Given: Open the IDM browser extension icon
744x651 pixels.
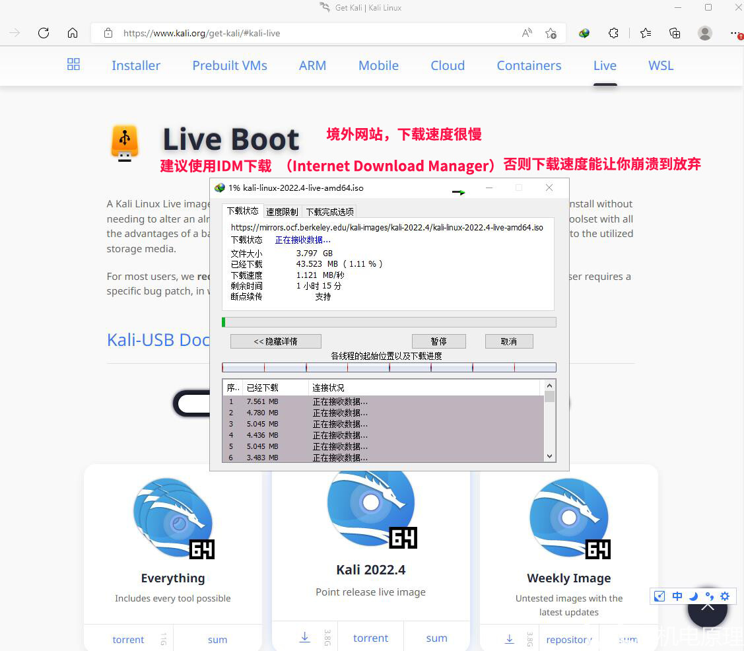Looking at the screenshot, I should pos(584,33).
